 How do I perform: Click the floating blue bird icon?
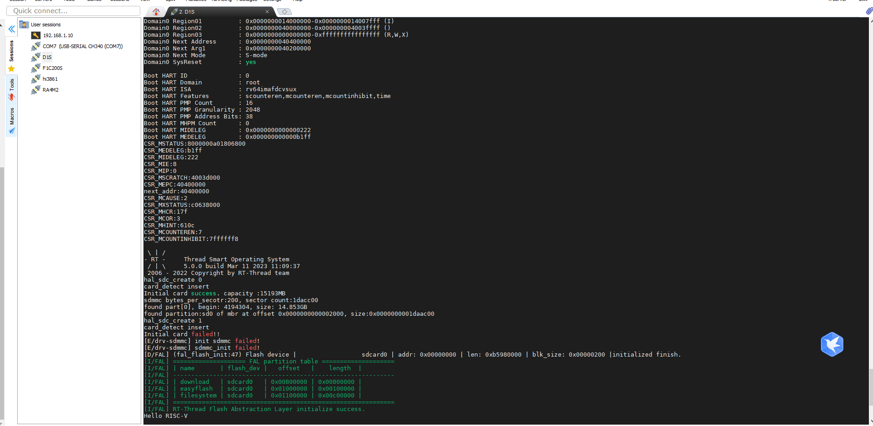(x=832, y=344)
